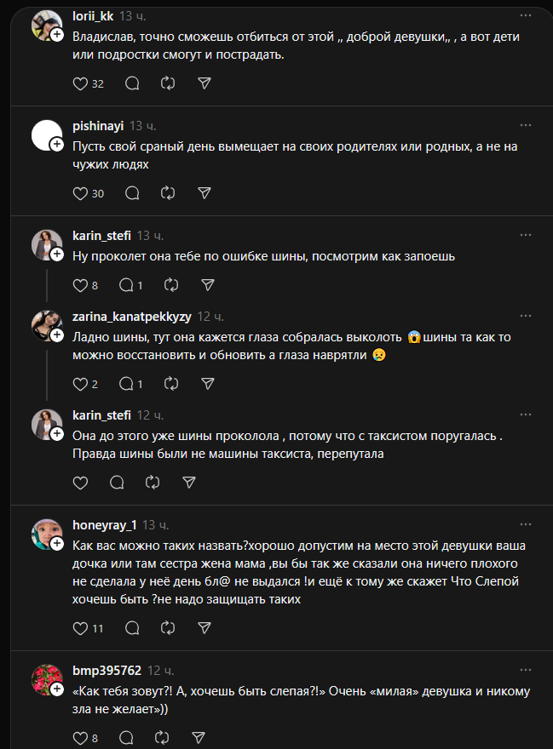Open bmp395762's profile via username

(x=107, y=671)
